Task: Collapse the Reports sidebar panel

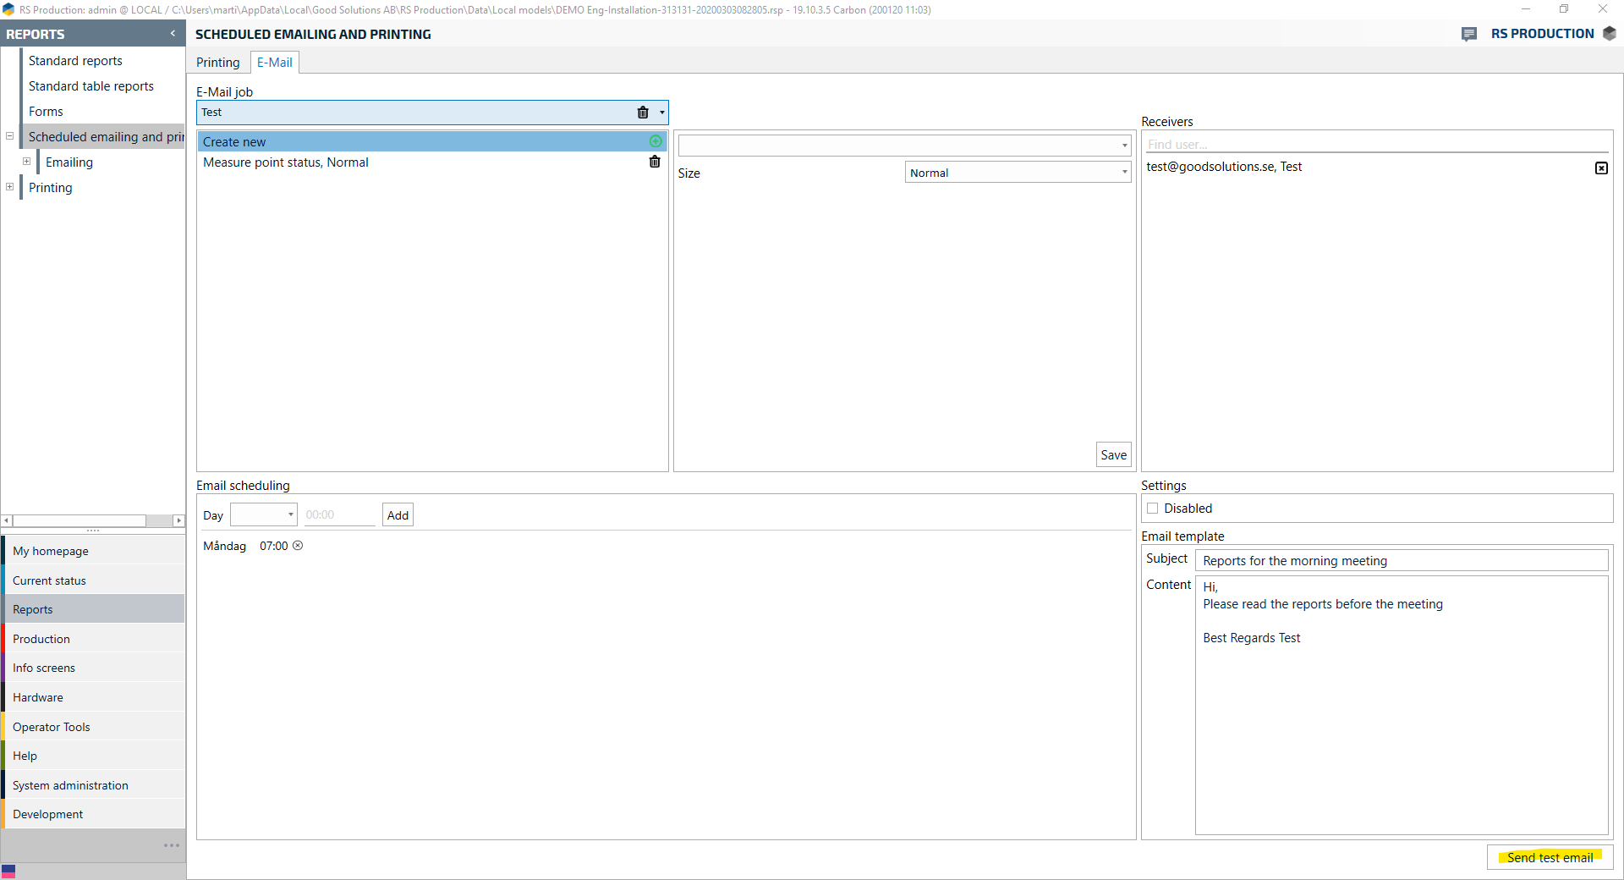Action: (x=173, y=34)
